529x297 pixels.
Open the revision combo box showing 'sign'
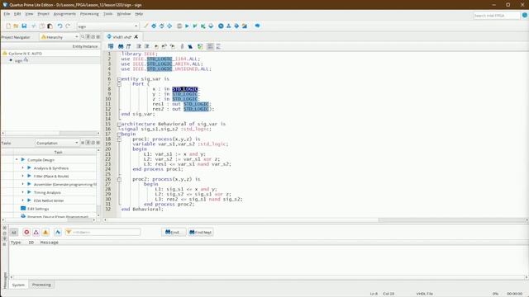108,26
